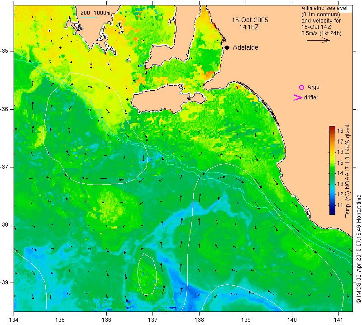Viewport: 362px width, 325px height.
Task: Click the '138' longitude axis label
Action: [199, 320]
